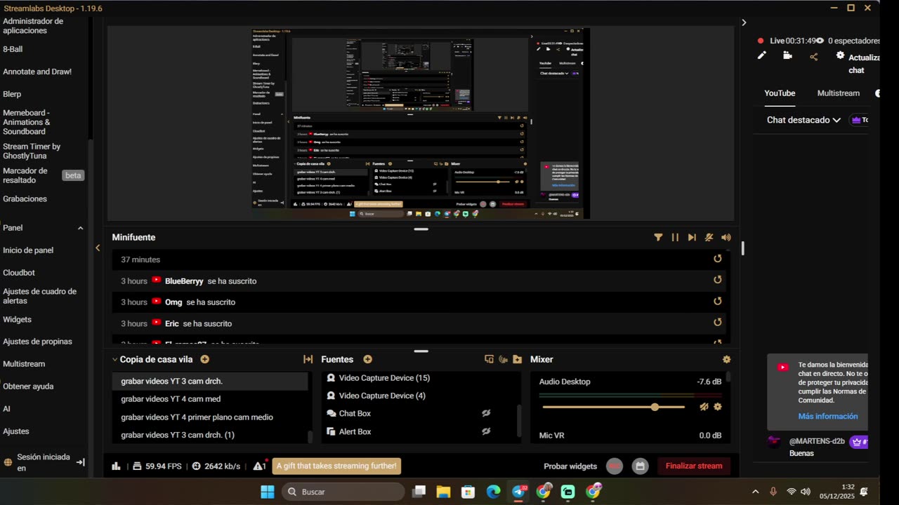Open Blerp in the sidebar
The height and width of the screenshot is (505, 899).
pyautogui.click(x=12, y=94)
